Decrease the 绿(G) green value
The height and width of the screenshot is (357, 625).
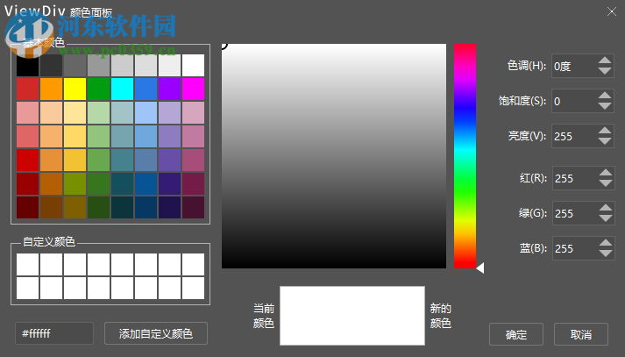pyautogui.click(x=606, y=218)
